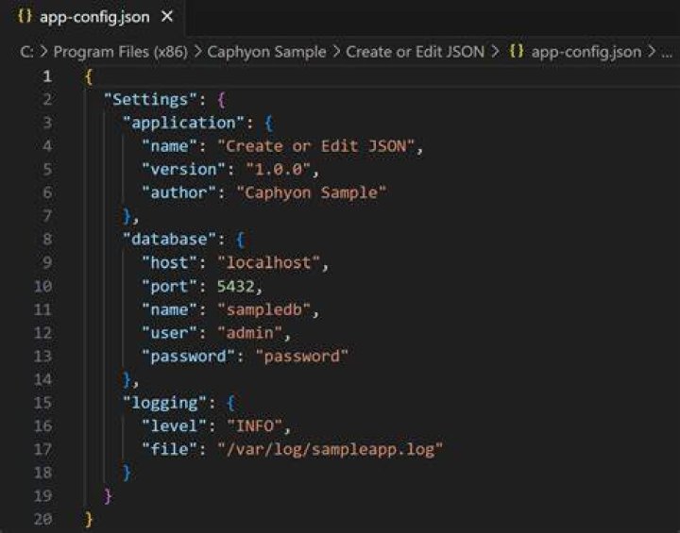Click the "application" key on line 3

tap(183, 123)
